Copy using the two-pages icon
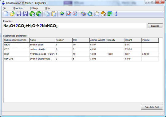This screenshot has width=166, height=117. click(47, 14)
